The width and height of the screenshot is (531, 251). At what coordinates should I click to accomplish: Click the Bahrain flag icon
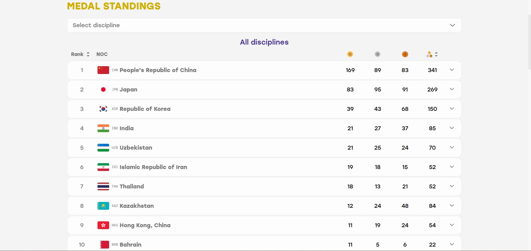103,245
